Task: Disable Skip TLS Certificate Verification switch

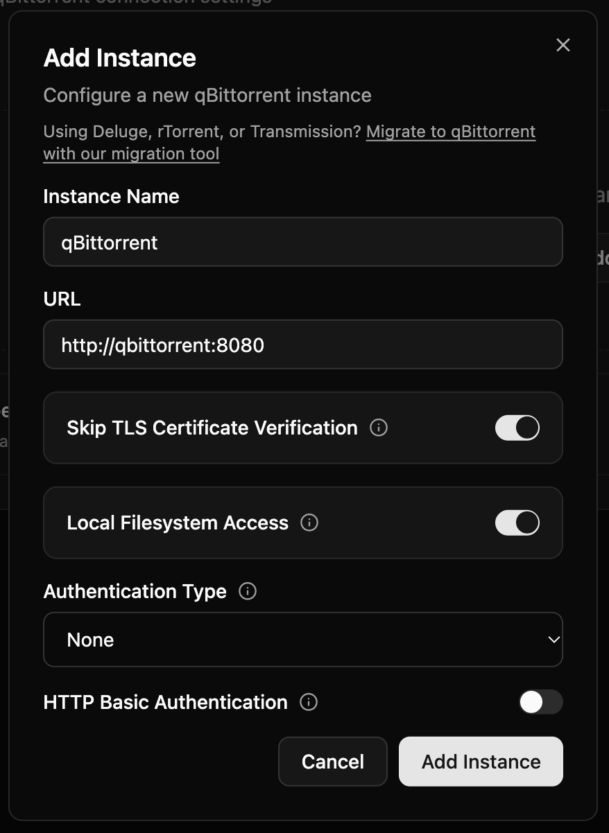Action: 517,428
